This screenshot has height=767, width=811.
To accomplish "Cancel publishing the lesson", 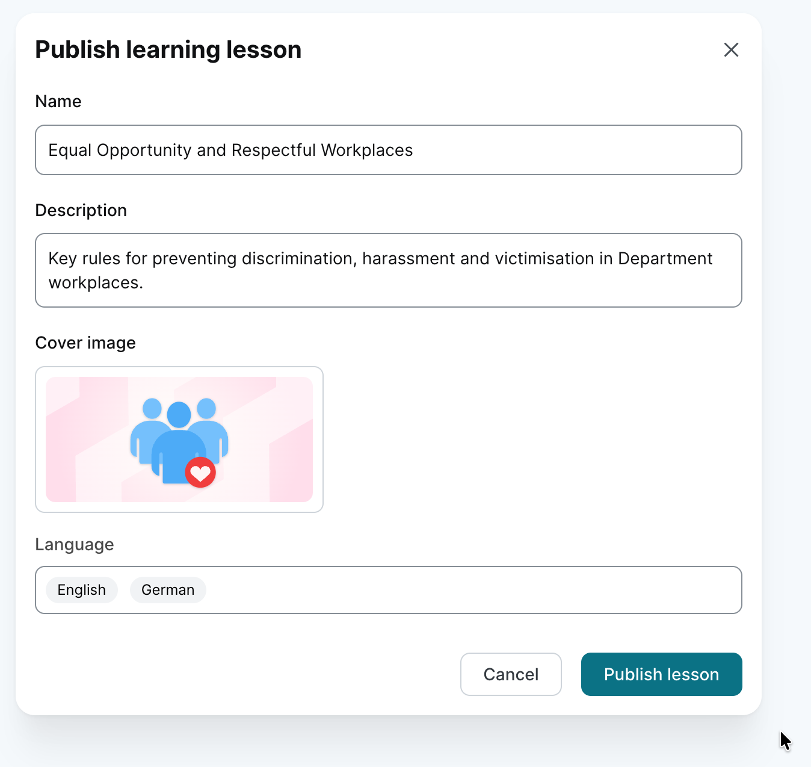I will click(511, 674).
